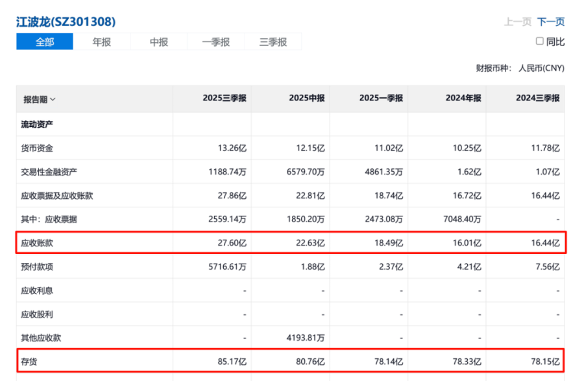Viewport: 584px width, 381px height.
Task: Enable the 同比 checkbox
Action: pyautogui.click(x=539, y=41)
